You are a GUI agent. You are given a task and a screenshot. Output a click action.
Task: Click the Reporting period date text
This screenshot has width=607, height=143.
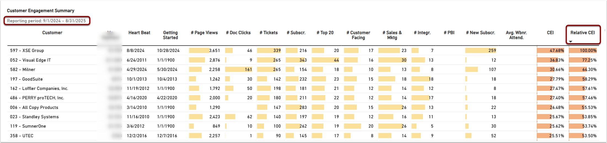click(x=46, y=21)
